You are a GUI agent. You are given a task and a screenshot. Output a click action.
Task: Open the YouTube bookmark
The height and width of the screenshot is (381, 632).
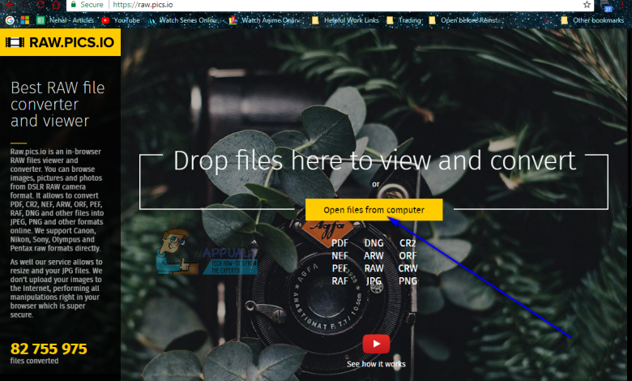click(121, 20)
